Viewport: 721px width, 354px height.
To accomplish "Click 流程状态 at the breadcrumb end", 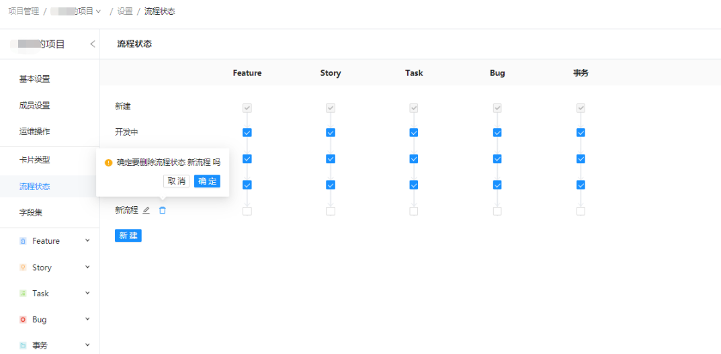I will [159, 11].
